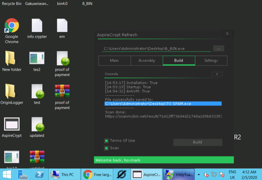Open Server Manager from the taskbar
262x180 pixels.
pyautogui.click(x=23, y=174)
